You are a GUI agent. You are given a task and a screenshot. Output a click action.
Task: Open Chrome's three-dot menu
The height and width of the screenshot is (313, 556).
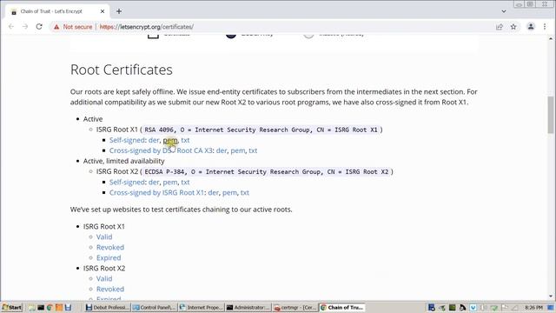tap(545, 27)
